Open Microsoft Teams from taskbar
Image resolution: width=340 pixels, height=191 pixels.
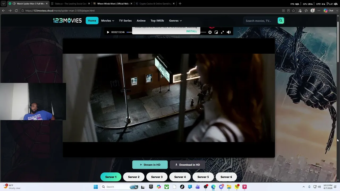[x=198, y=187]
